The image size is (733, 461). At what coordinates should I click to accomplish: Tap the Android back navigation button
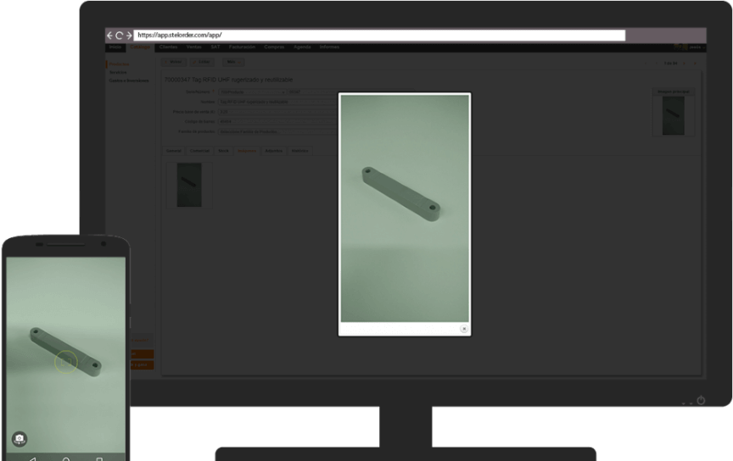click(x=32, y=459)
